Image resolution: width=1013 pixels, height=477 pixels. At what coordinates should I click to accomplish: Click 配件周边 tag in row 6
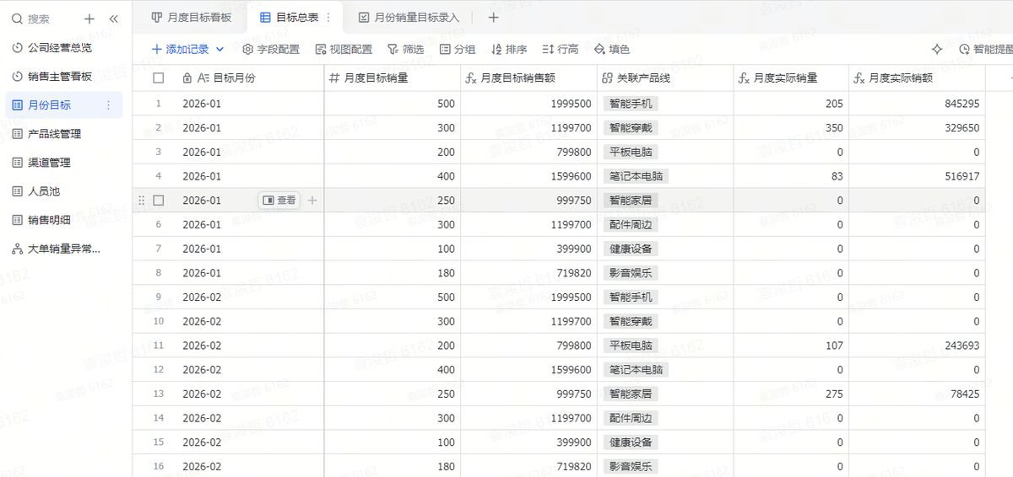click(x=631, y=225)
